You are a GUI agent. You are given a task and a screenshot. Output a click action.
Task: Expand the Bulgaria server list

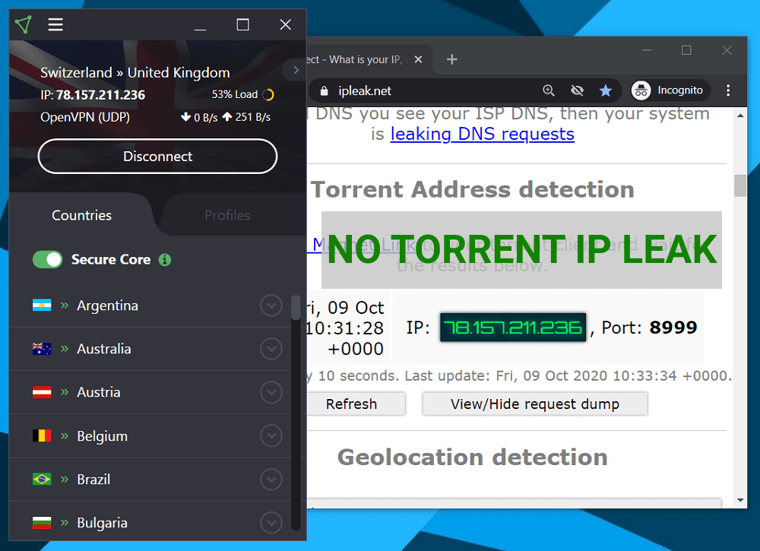(x=271, y=523)
